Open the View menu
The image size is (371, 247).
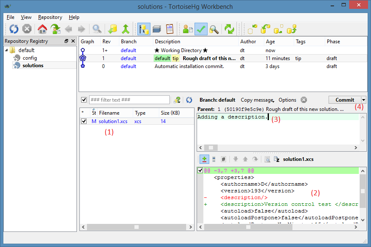(x=26, y=17)
